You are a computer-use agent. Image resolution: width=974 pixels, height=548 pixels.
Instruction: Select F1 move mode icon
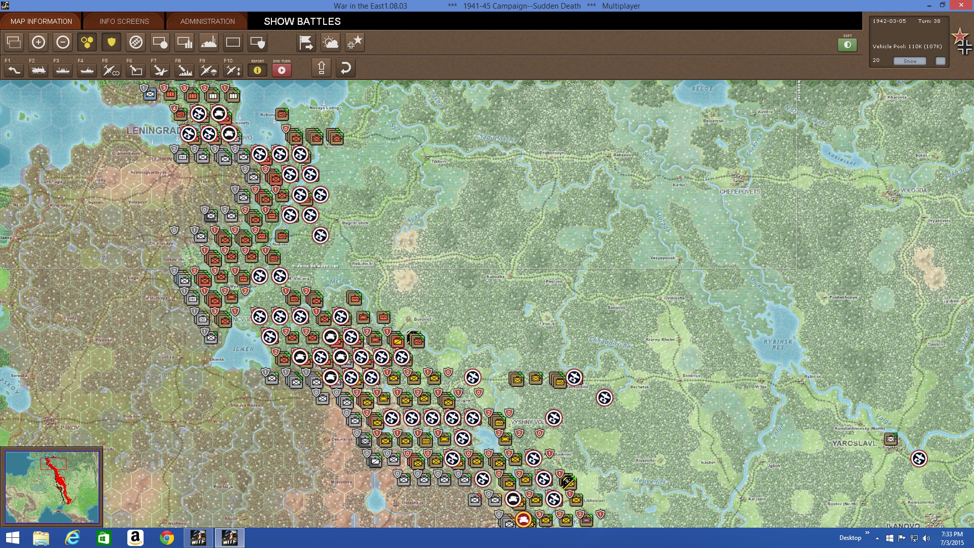14,70
